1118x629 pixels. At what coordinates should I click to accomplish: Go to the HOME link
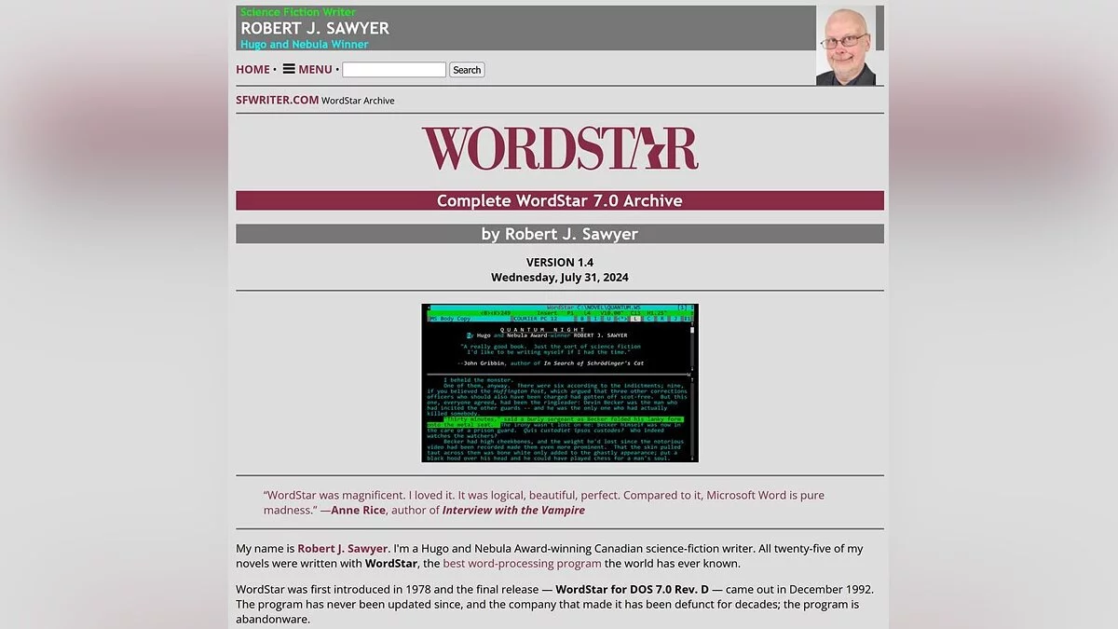[x=252, y=70]
